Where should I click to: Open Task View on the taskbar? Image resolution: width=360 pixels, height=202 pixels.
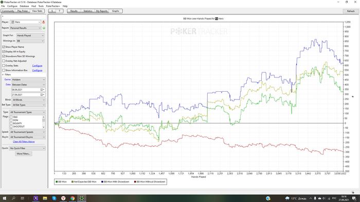(22, 198)
